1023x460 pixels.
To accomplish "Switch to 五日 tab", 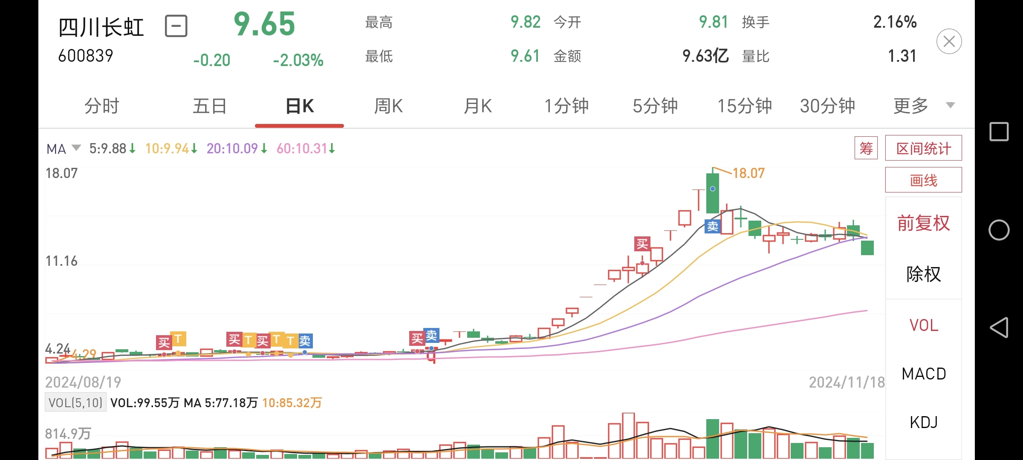I will click(x=209, y=106).
